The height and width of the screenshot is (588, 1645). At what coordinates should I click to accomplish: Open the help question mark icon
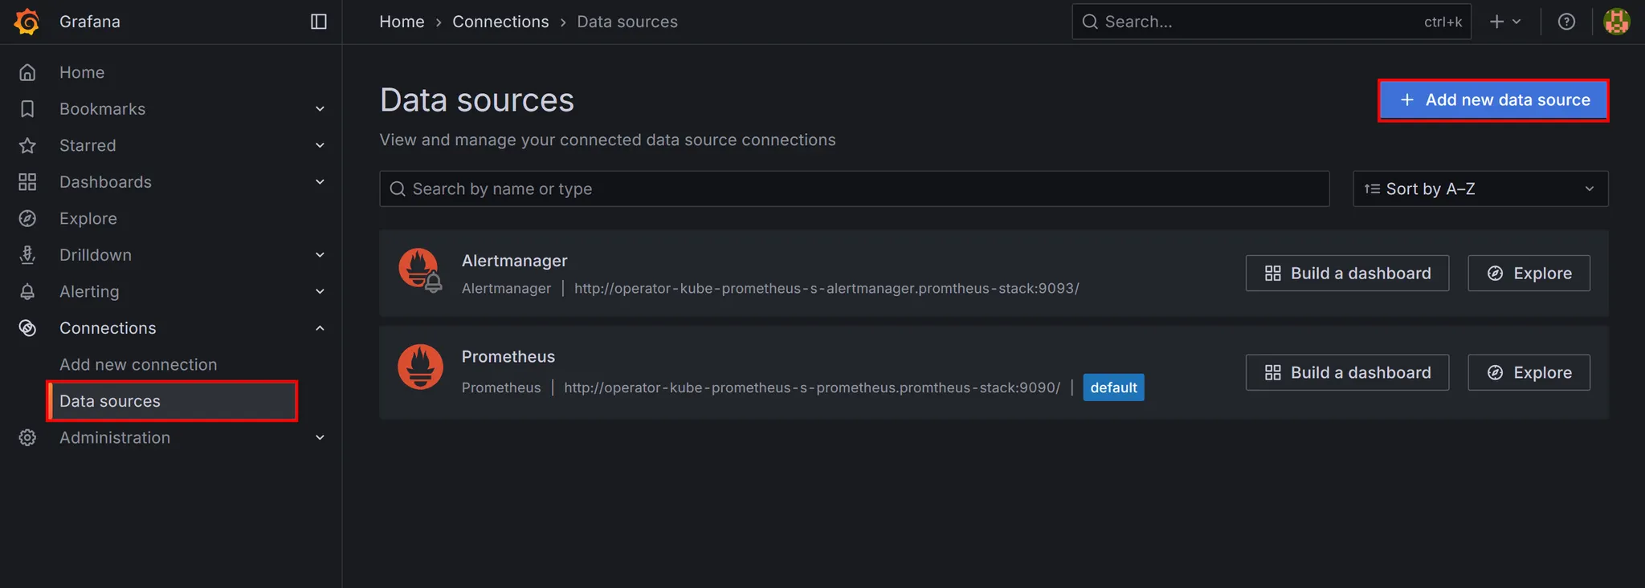(x=1565, y=22)
